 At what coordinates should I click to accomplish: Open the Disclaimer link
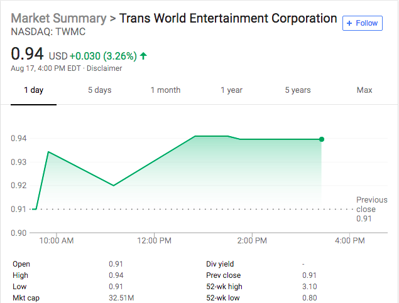point(104,68)
